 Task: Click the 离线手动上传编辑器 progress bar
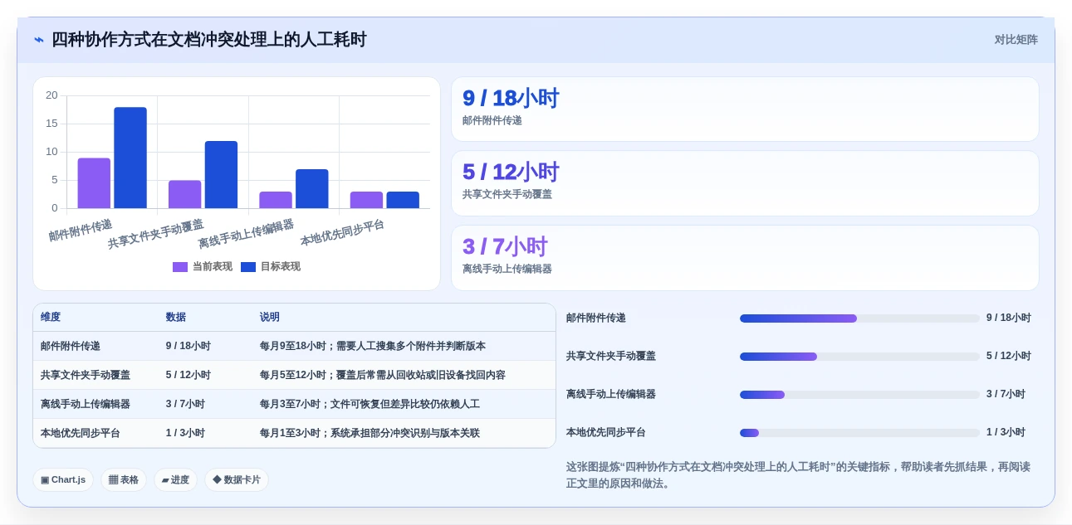pyautogui.click(x=859, y=395)
